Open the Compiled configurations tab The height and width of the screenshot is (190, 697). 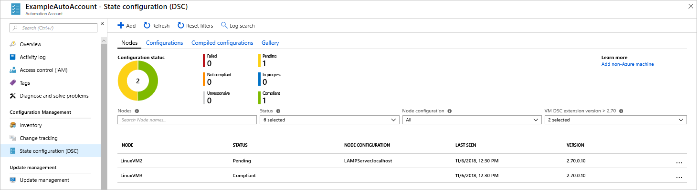[x=222, y=43]
